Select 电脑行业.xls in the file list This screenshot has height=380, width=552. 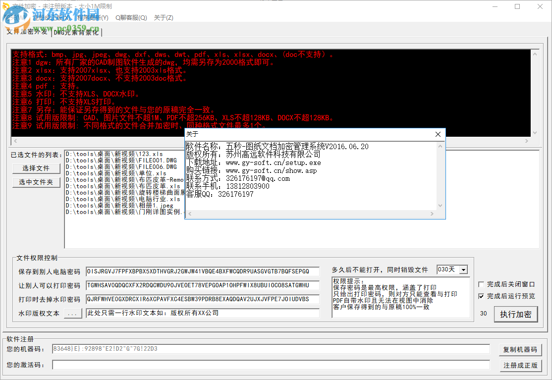[123, 199]
